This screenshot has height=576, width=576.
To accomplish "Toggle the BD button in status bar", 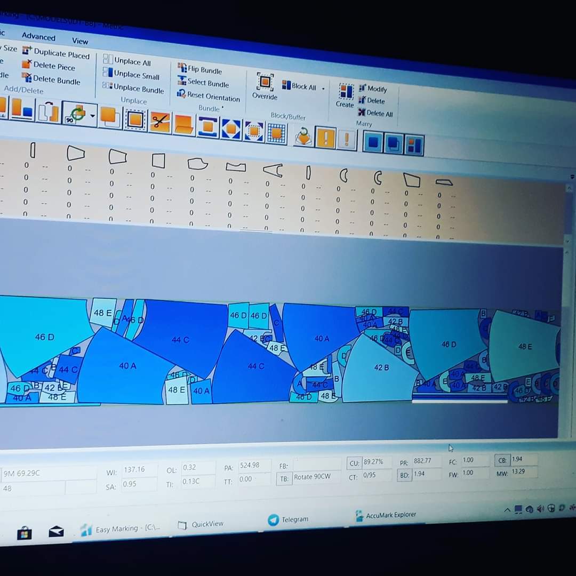I will [404, 474].
